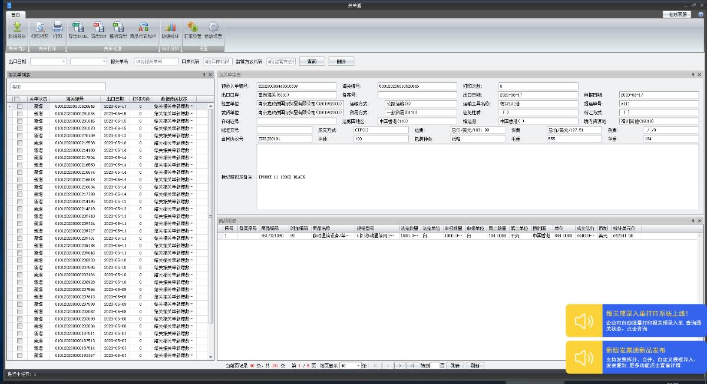Check the row 010120200000281070 checkbox

[19, 128]
